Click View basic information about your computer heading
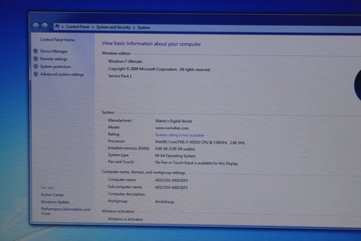 pyautogui.click(x=151, y=43)
